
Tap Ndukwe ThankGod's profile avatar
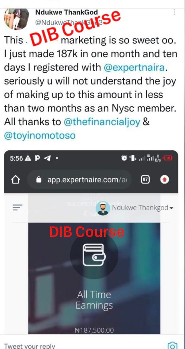point(17,19)
